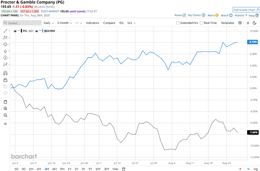260x171 pixels.
Task: Expand the Fibonacci tools chevron
Action: click(x=9, y=37)
